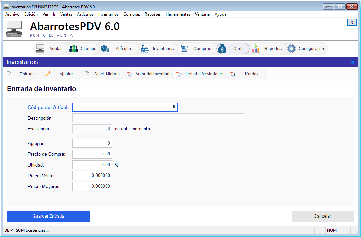This screenshot has width=361, height=237.
Task: Click the AbarrotesPDV register logo icon
Action: tap(14, 29)
